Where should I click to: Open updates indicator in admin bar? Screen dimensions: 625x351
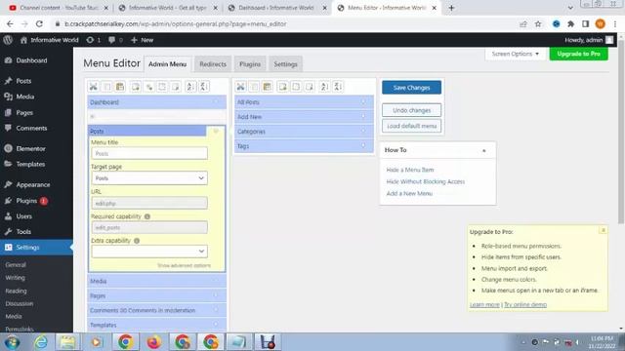point(94,40)
